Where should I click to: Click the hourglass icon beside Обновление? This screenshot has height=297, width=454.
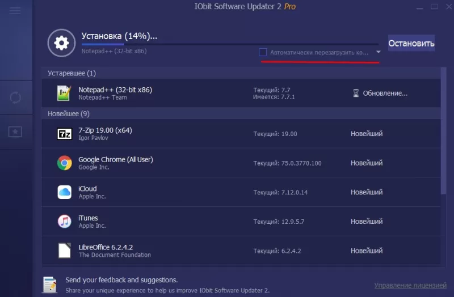[356, 93]
